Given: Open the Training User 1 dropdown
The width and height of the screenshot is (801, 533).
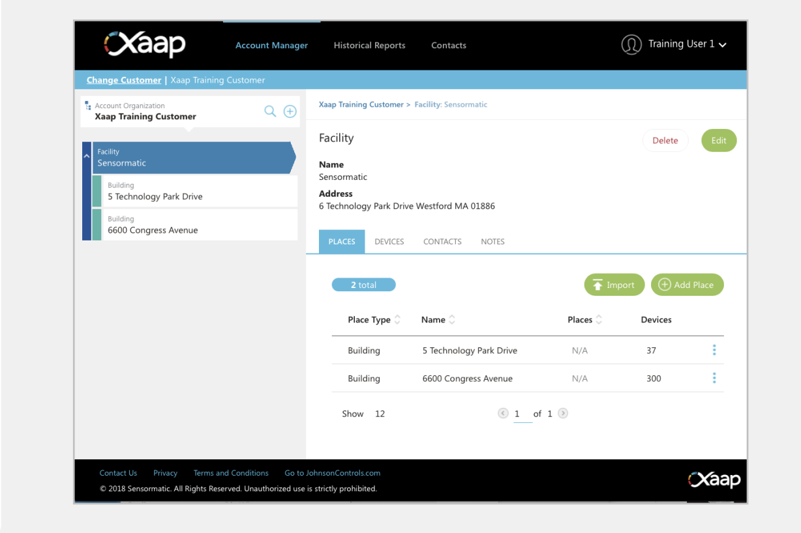Looking at the screenshot, I should point(721,45).
